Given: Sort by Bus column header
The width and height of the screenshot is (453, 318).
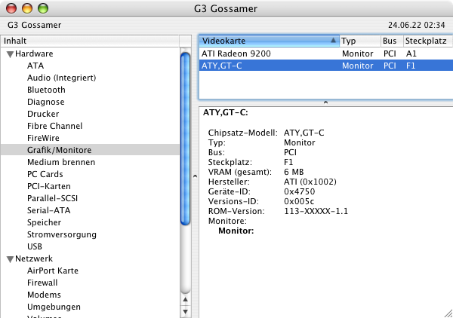Looking at the screenshot, I should [392, 41].
